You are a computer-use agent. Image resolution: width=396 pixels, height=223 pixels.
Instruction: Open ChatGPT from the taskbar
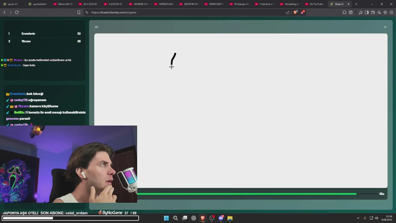(194, 218)
